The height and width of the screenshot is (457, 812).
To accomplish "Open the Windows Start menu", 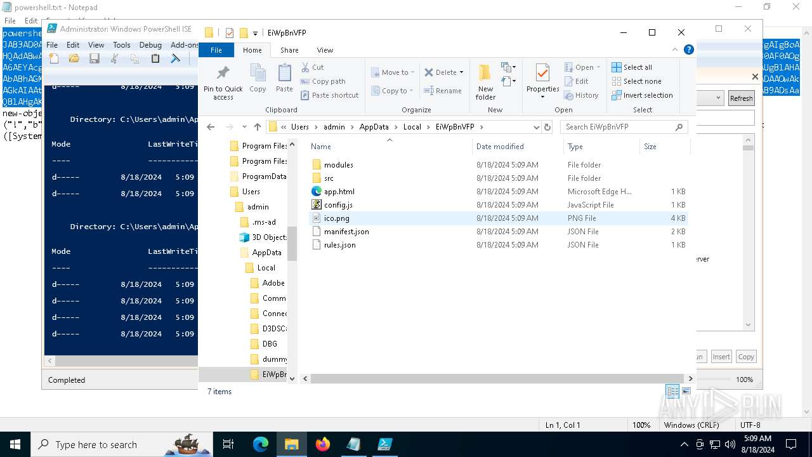I will [15, 444].
